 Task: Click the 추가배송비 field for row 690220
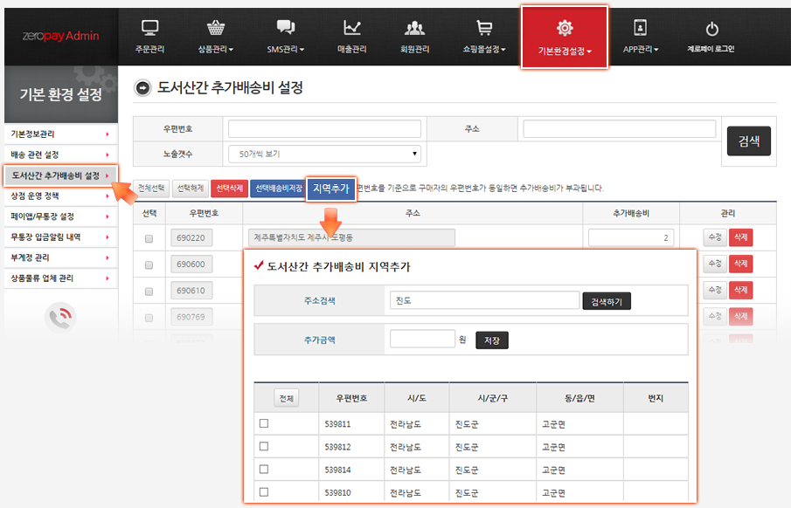[631, 237]
